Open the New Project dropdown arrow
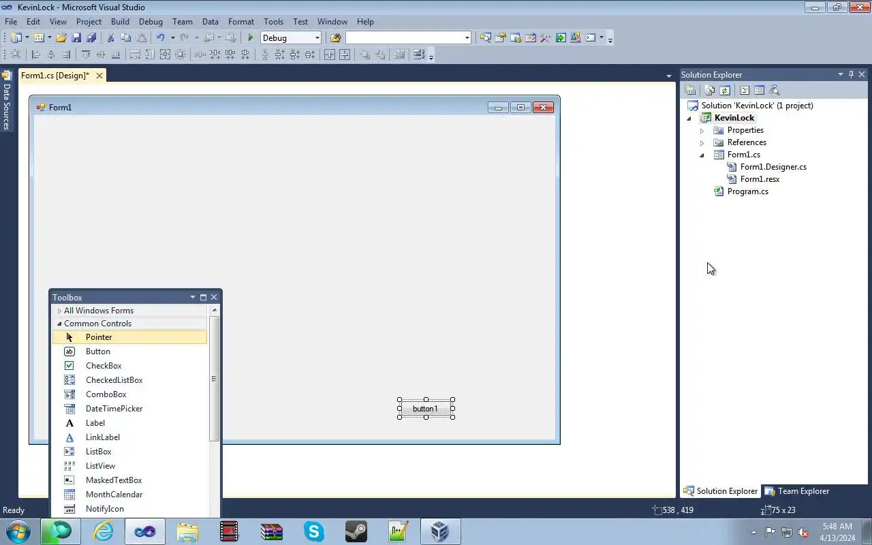Image resolution: width=872 pixels, height=545 pixels. (27, 38)
